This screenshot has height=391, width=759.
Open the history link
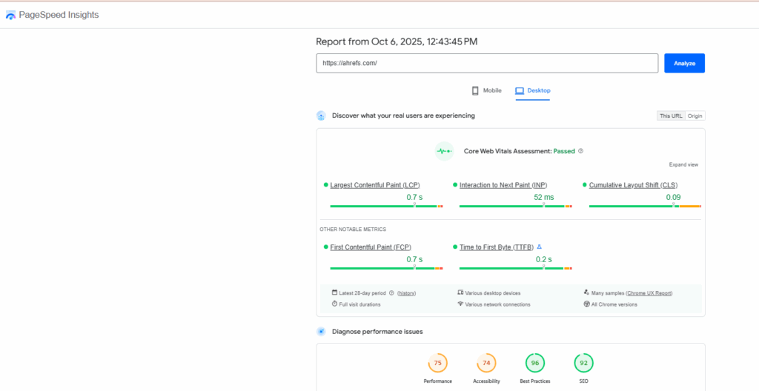coord(407,293)
